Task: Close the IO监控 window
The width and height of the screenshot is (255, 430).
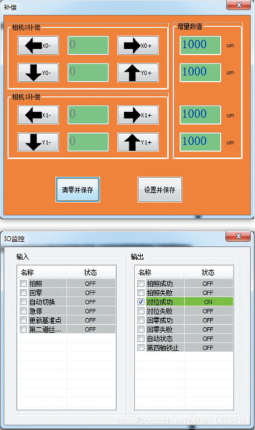Action: click(238, 236)
